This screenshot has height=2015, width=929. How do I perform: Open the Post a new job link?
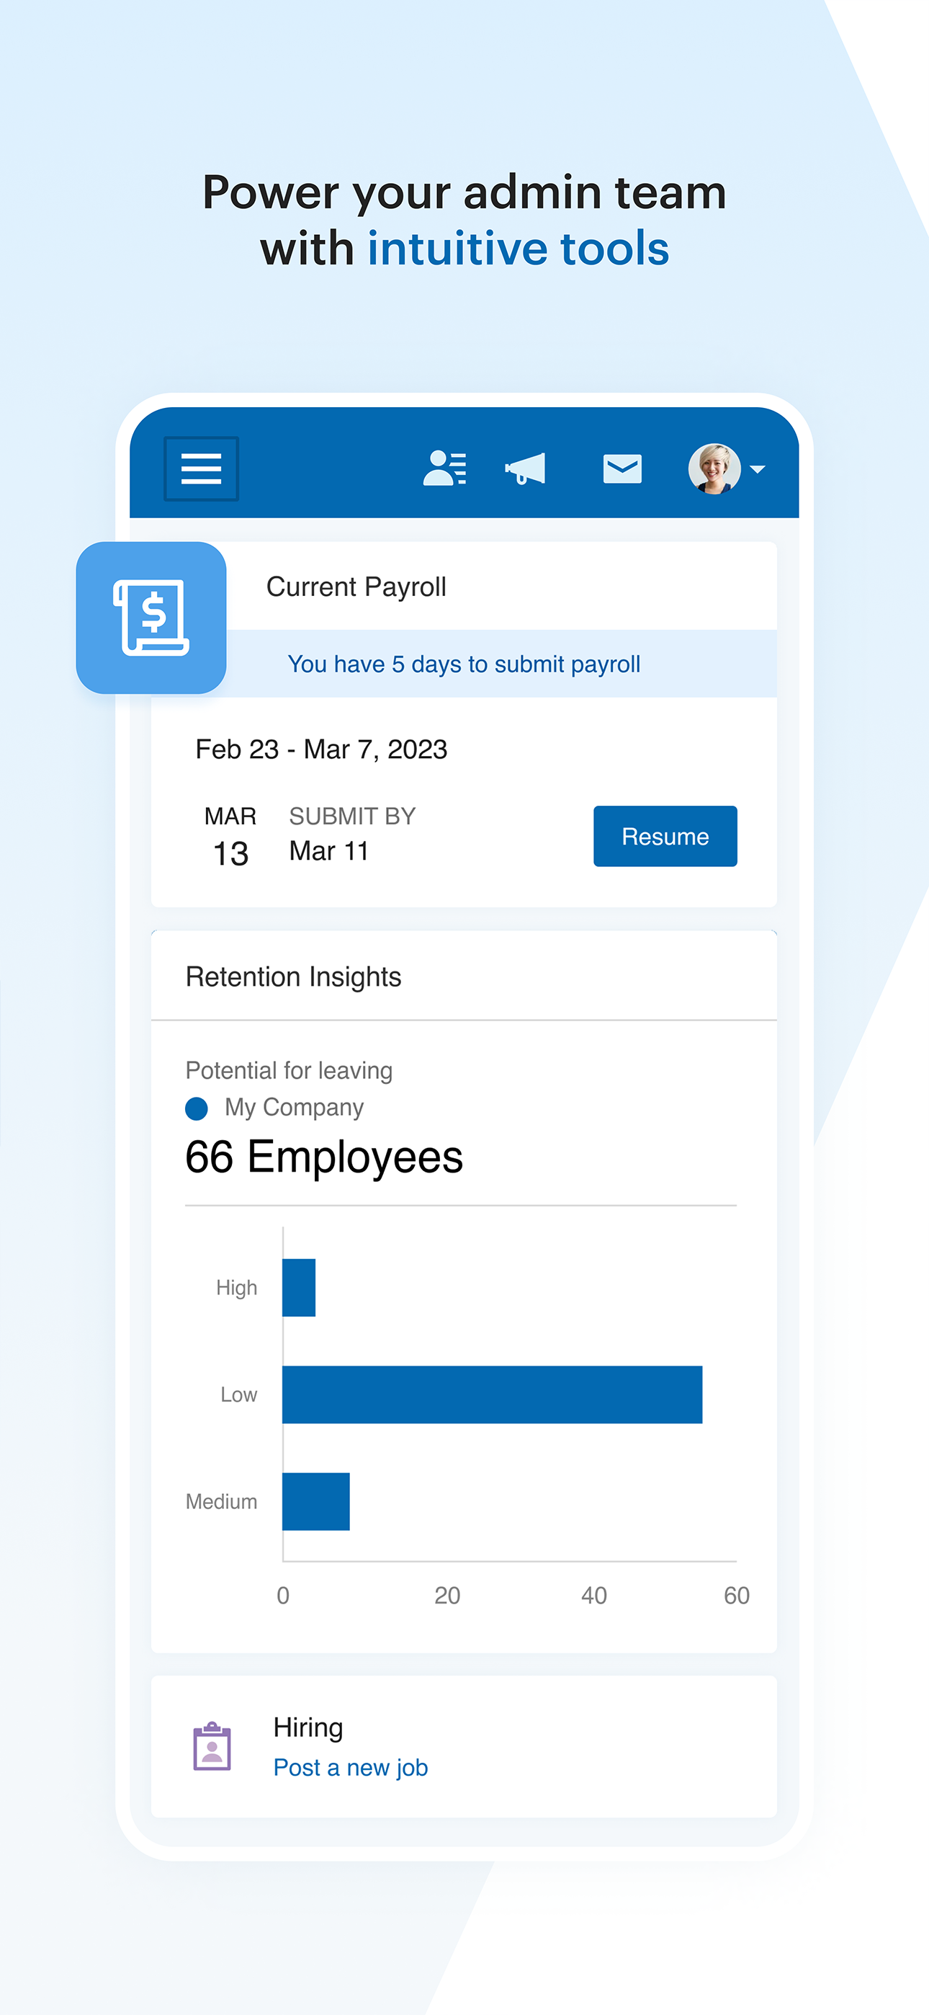[350, 1768]
